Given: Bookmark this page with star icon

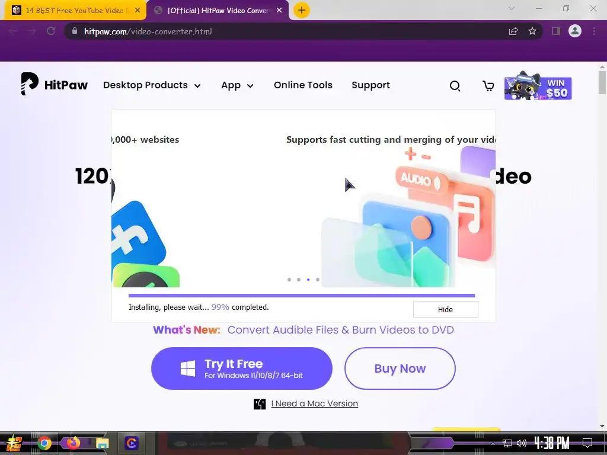Looking at the screenshot, I should click(532, 31).
